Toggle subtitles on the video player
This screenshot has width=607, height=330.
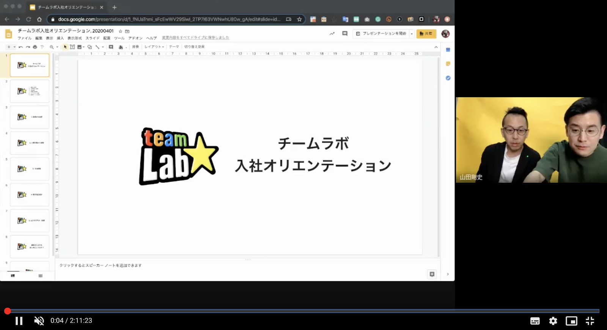click(535, 321)
